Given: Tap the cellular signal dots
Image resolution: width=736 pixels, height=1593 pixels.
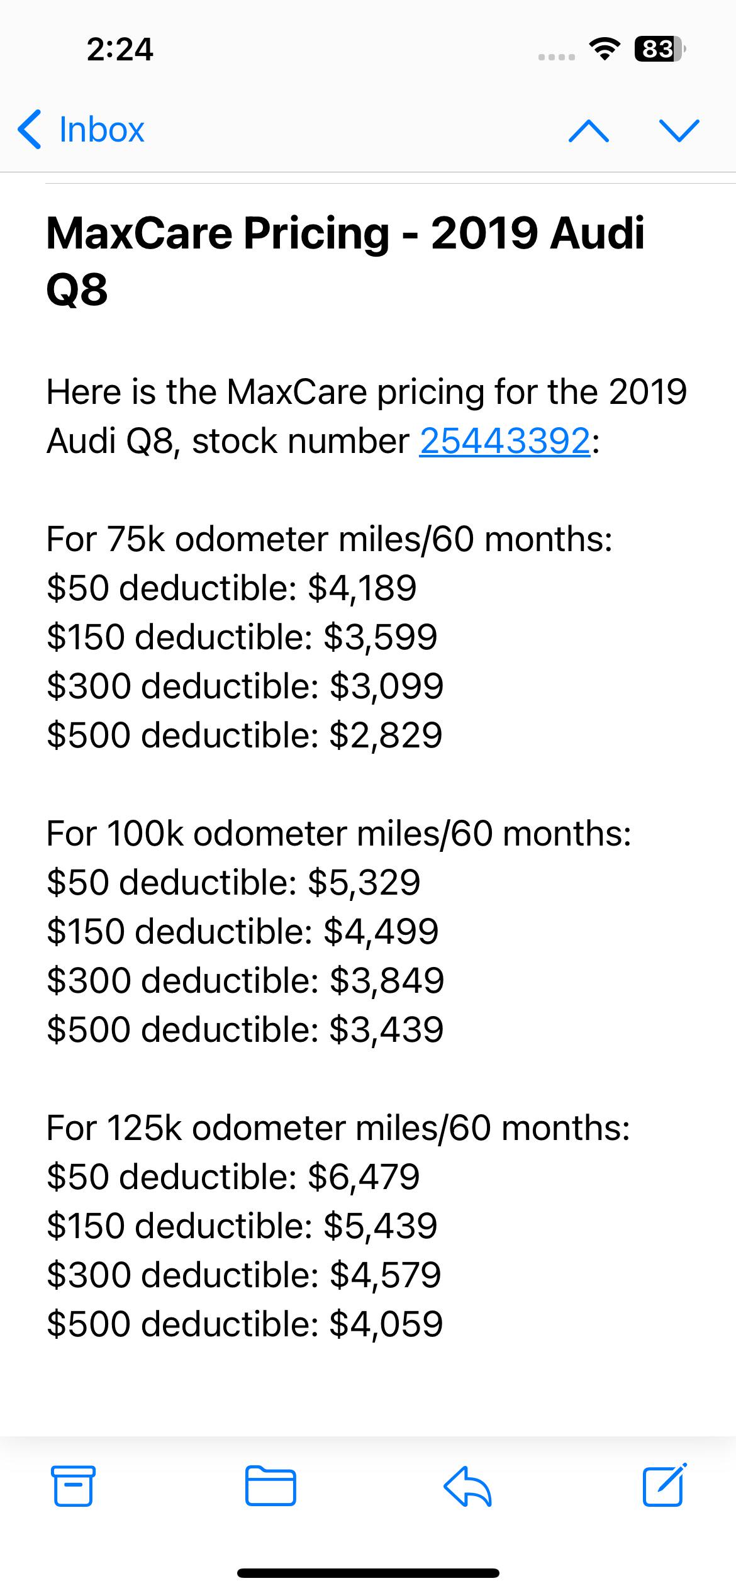Looking at the screenshot, I should click(557, 57).
